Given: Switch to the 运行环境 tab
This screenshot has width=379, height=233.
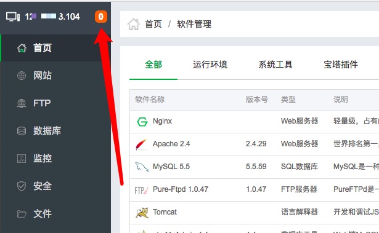Looking at the screenshot, I should [x=210, y=65].
